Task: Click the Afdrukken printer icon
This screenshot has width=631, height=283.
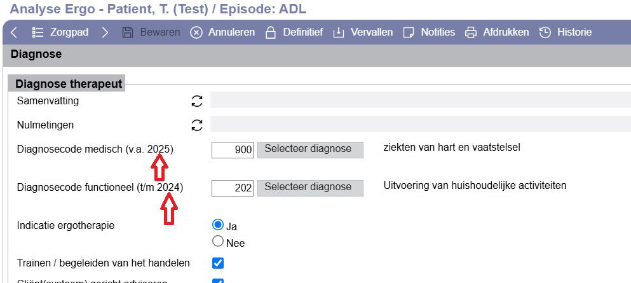Action: 471,32
